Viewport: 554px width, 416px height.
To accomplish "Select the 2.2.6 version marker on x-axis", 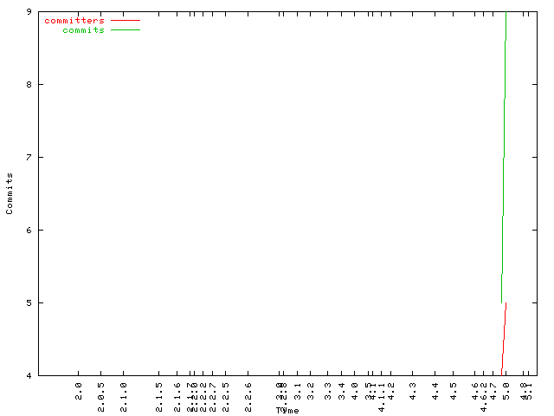I will click(x=248, y=391).
